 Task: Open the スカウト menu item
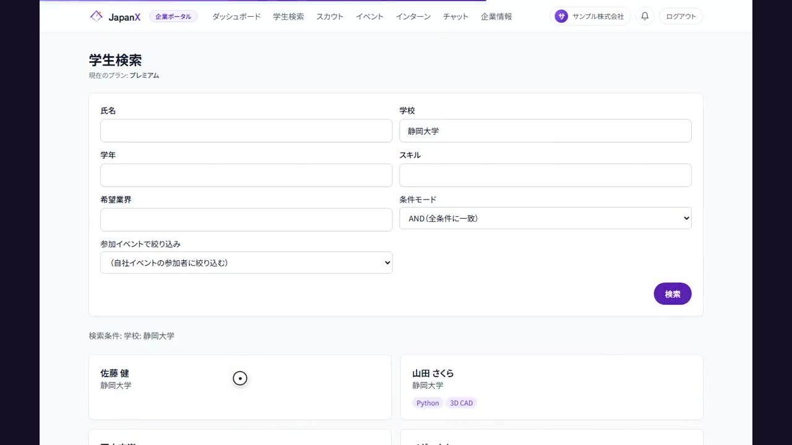(330, 17)
